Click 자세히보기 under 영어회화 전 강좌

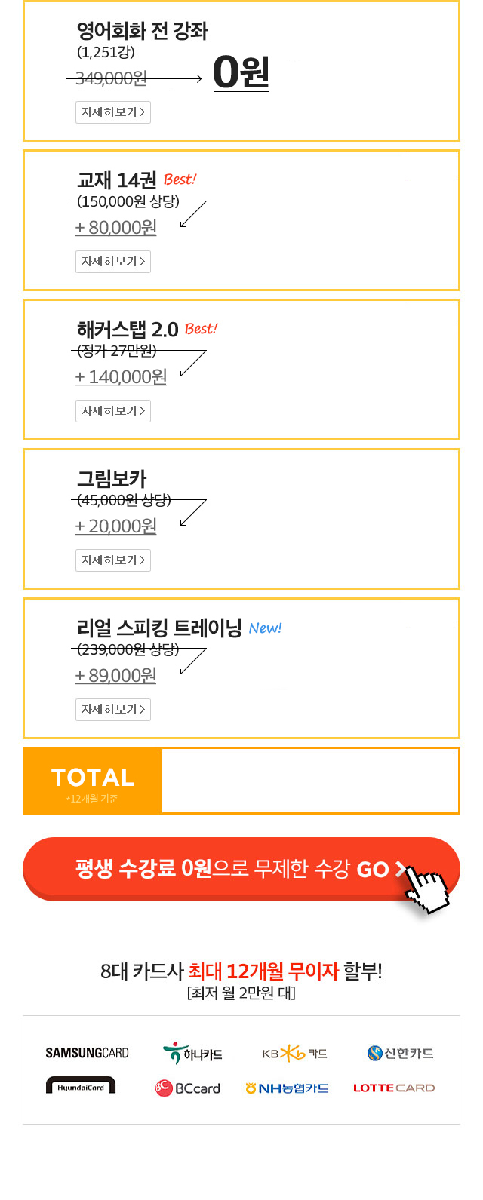coord(113,112)
